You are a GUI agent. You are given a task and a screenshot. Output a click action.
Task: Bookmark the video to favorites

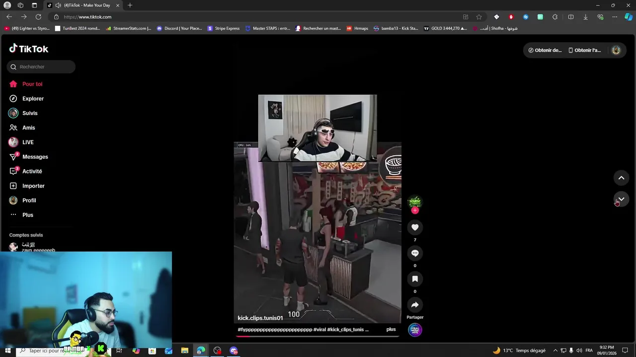tap(415, 279)
